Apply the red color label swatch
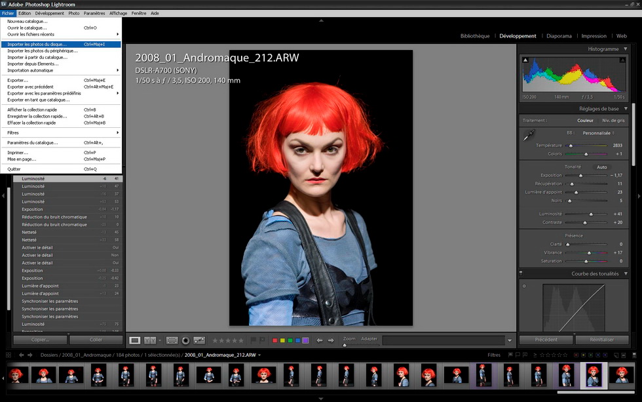642x402 pixels. coord(275,340)
